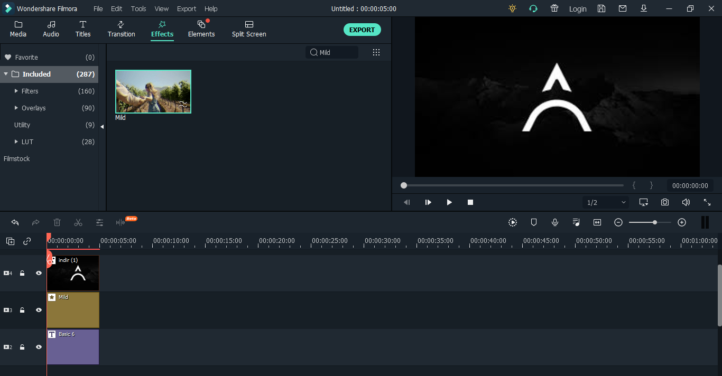
Task: Delete the selected clip with trash icon
Action: coord(57,222)
